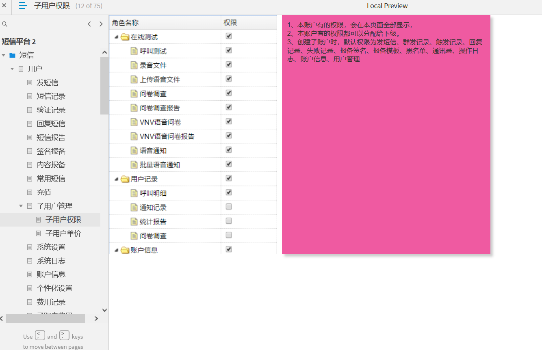Open the 系统日志 page in sidebar
542x350 pixels.
click(x=51, y=261)
